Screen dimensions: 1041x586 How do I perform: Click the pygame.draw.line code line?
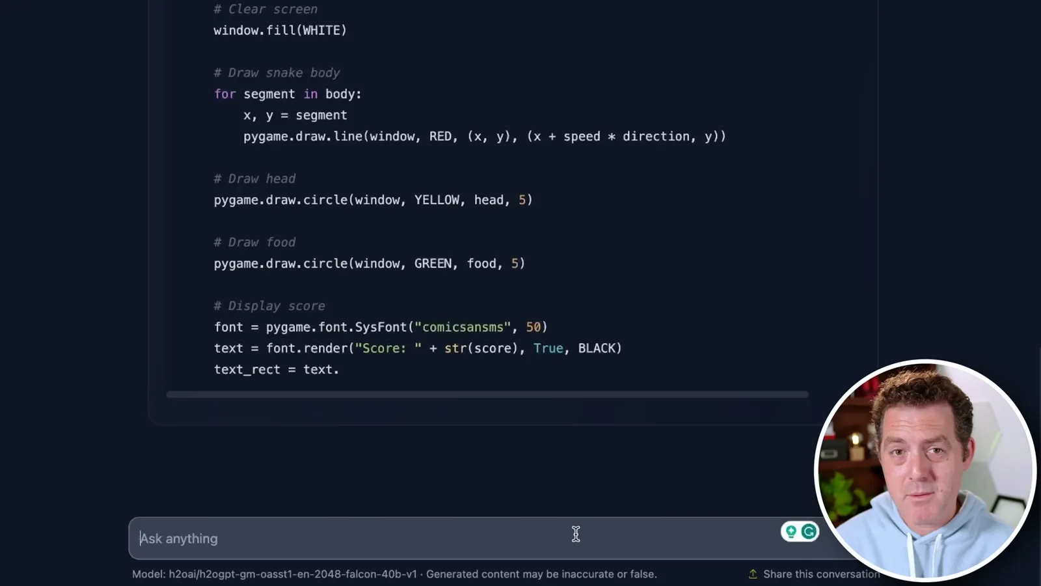(485, 136)
